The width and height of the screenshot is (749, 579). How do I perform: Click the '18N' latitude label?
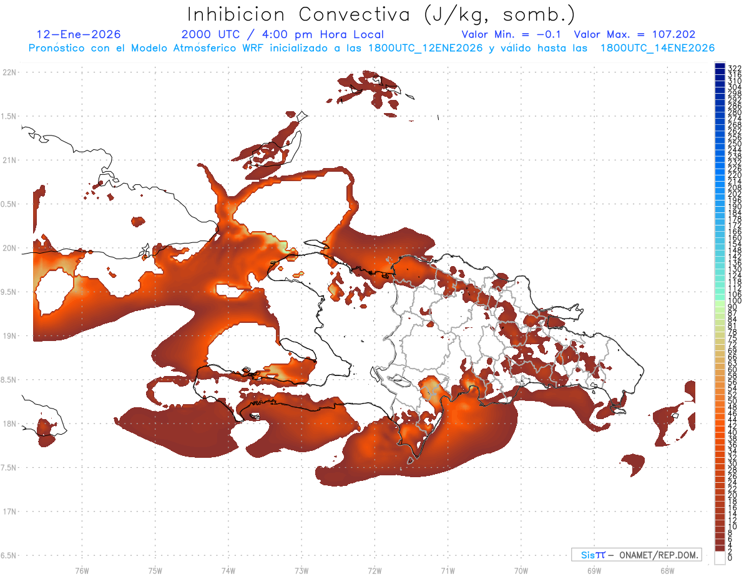coord(9,423)
